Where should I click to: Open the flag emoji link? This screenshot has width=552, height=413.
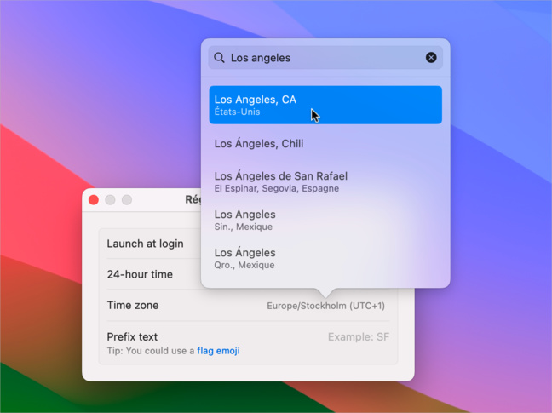(x=218, y=351)
